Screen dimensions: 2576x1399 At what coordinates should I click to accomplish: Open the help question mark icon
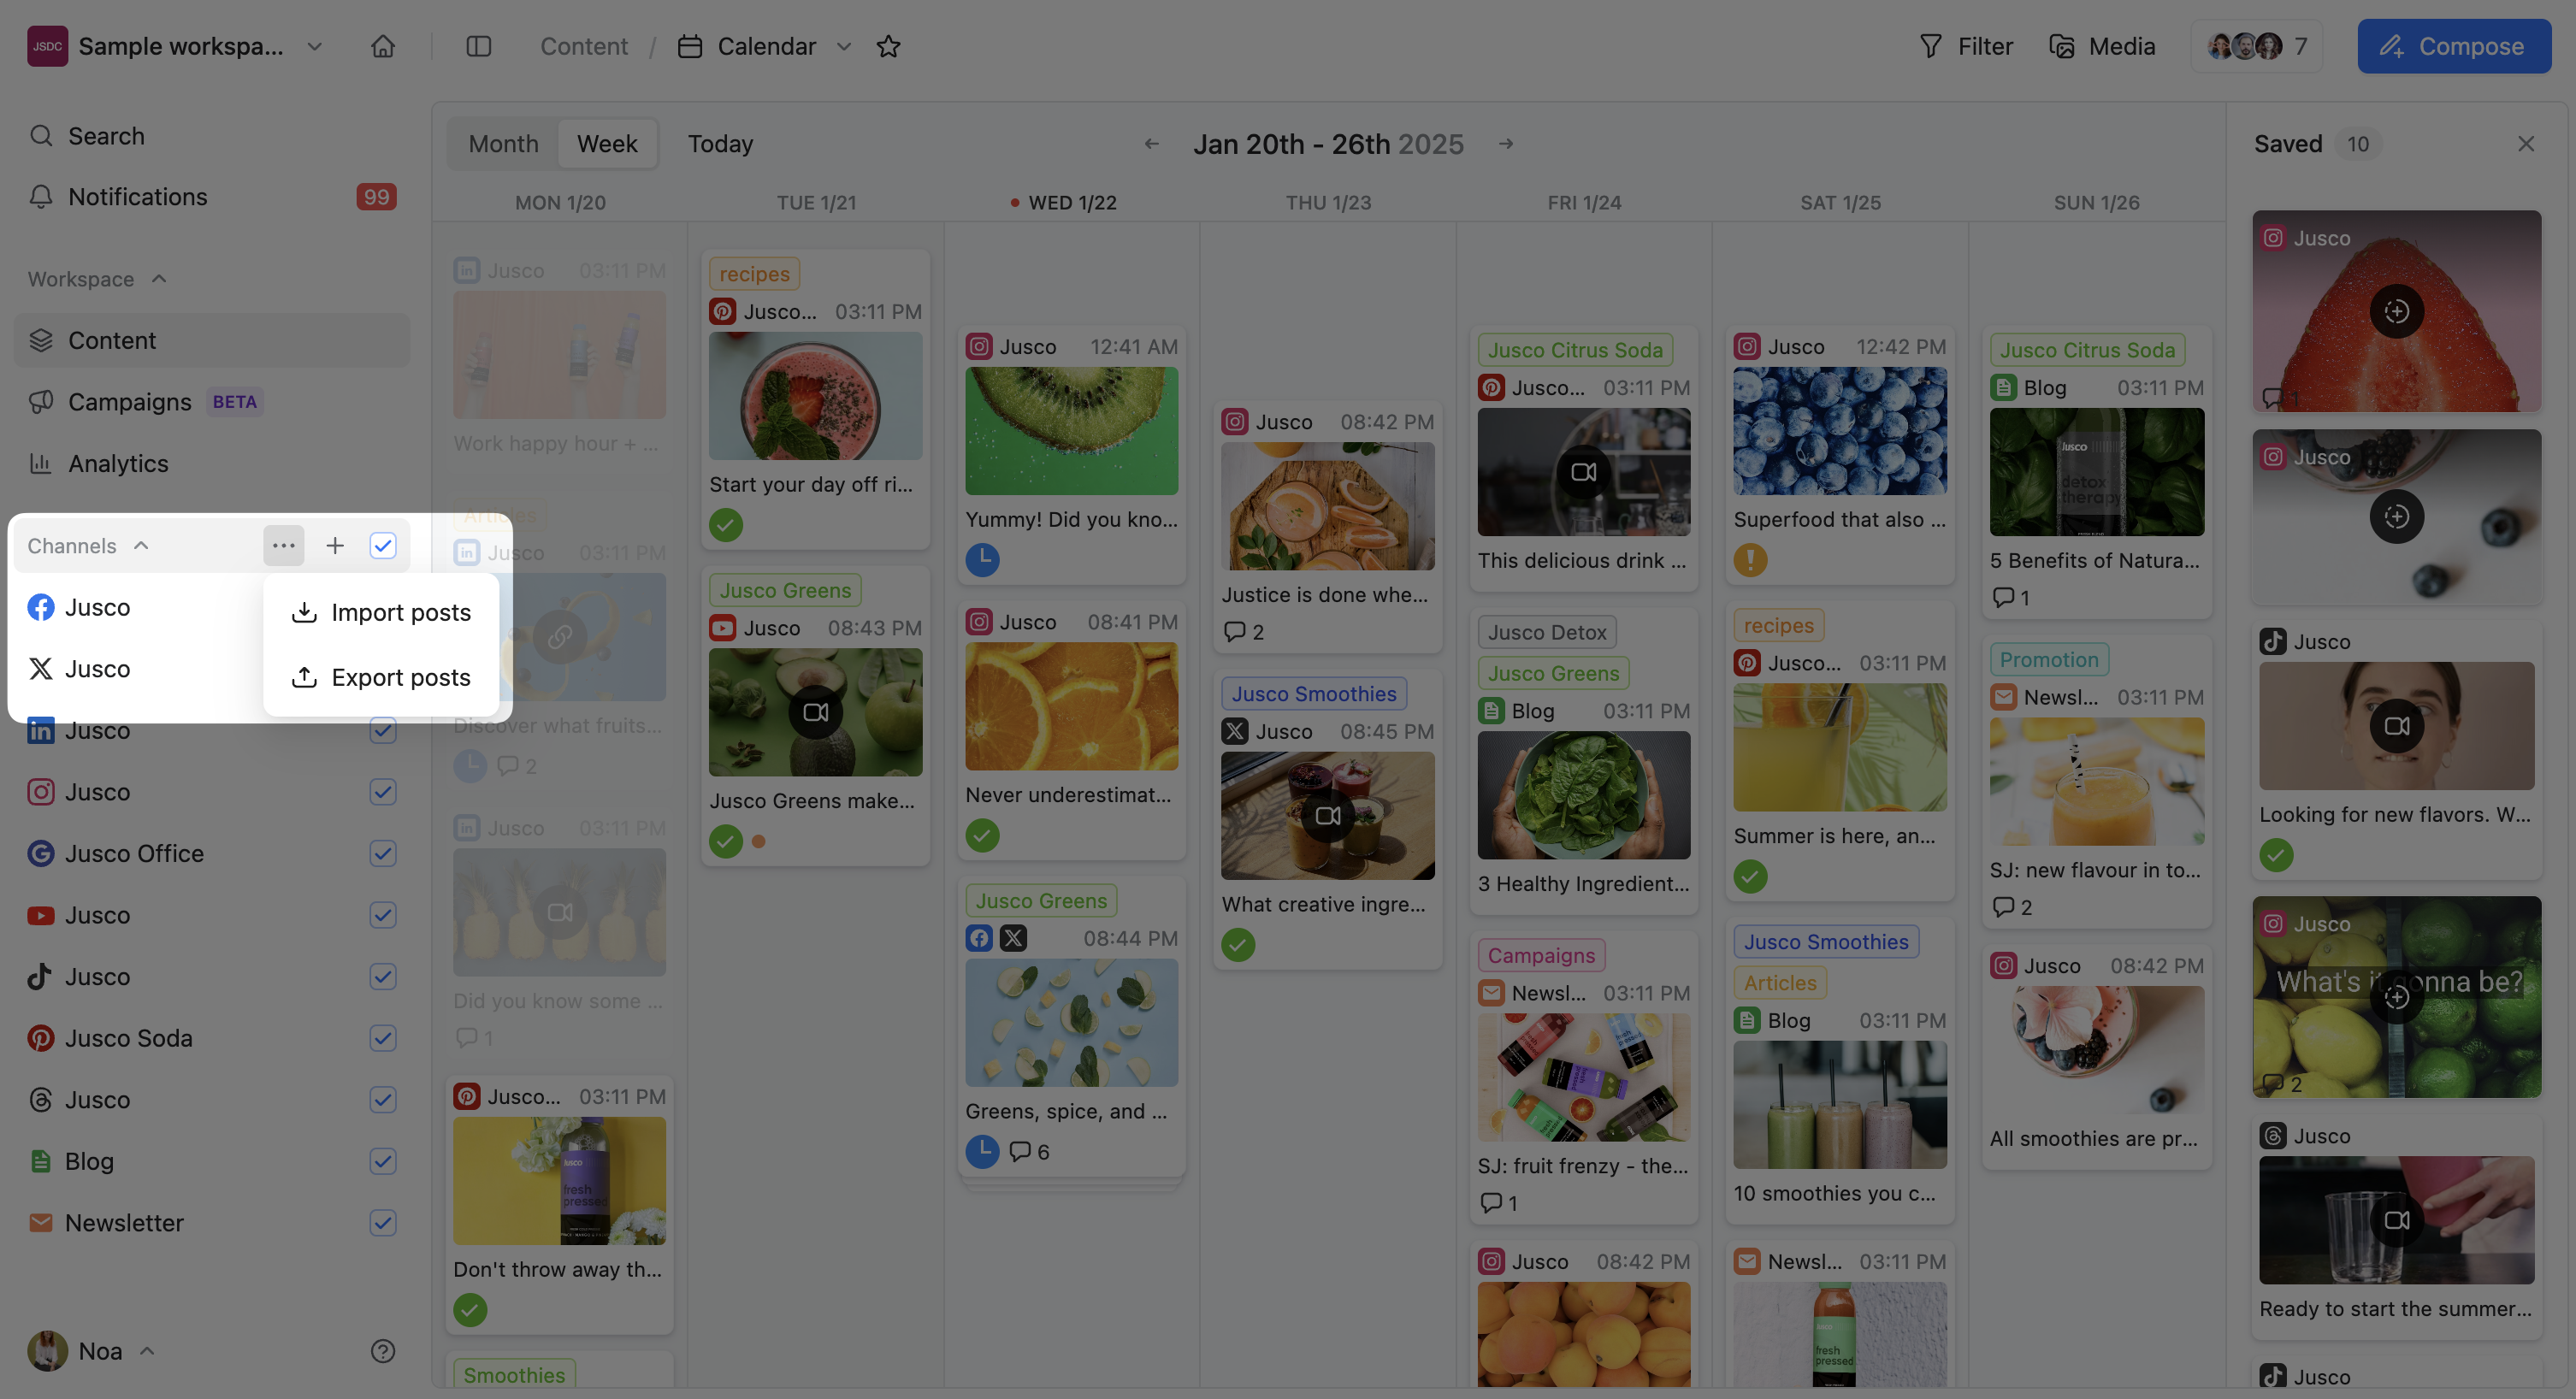point(382,1351)
